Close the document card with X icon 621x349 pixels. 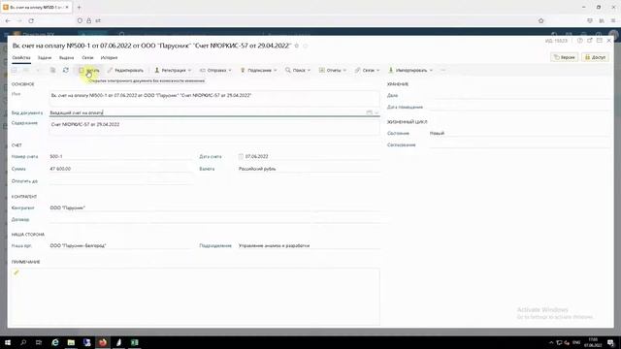point(609,41)
